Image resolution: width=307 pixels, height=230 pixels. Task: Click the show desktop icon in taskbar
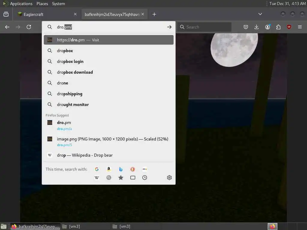(x=4, y=226)
